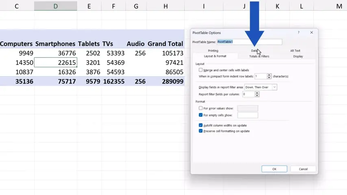Enable Merge and center cells with labels

coord(201,70)
